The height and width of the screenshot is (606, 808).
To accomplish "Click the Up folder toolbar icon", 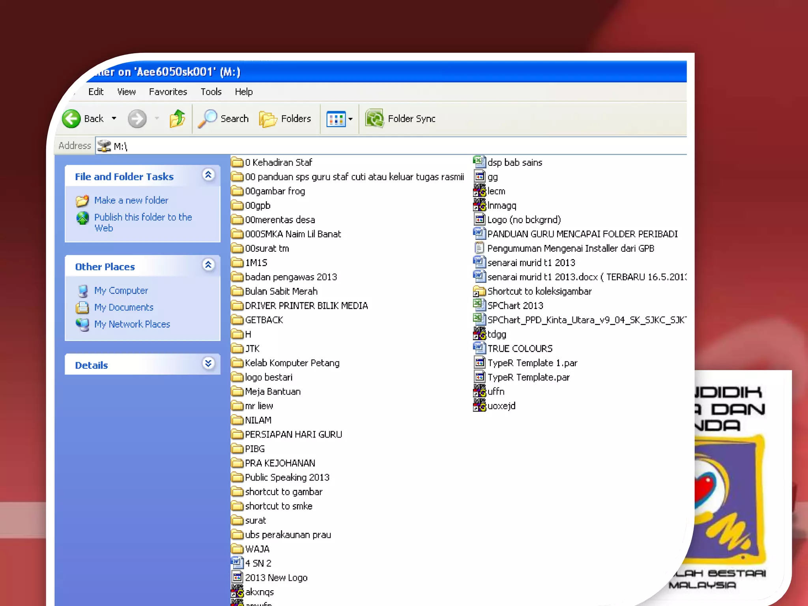I will (177, 118).
